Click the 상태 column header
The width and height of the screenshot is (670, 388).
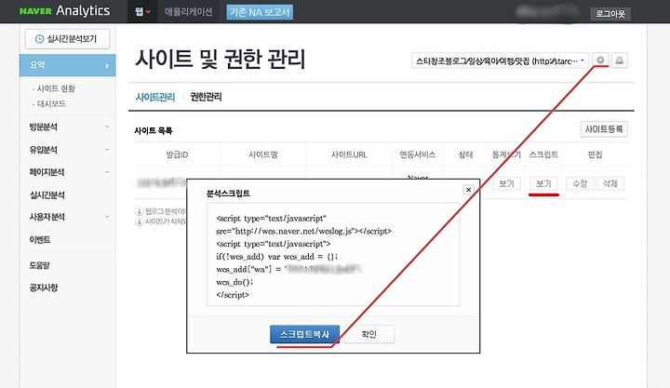tap(465, 154)
